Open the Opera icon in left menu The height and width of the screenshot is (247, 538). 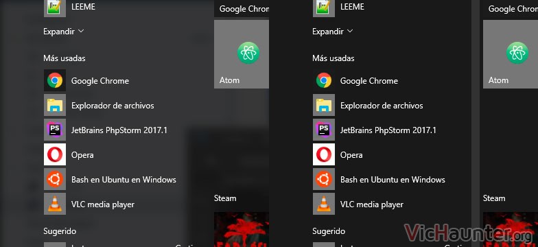point(55,155)
